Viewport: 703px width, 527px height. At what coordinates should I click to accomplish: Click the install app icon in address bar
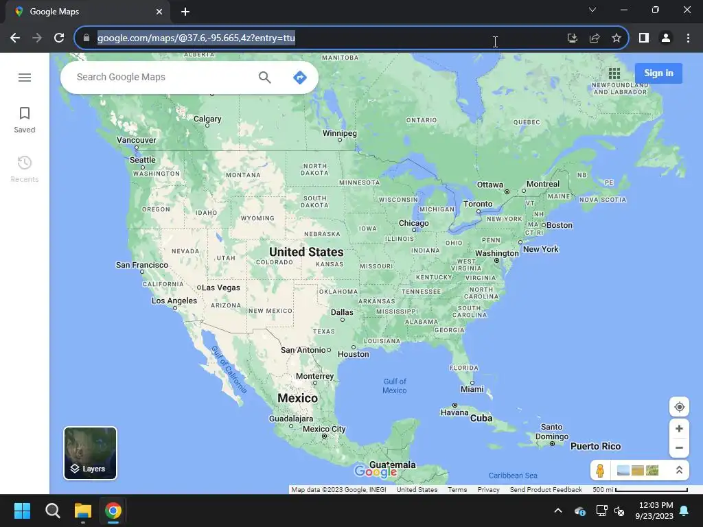pyautogui.click(x=572, y=38)
